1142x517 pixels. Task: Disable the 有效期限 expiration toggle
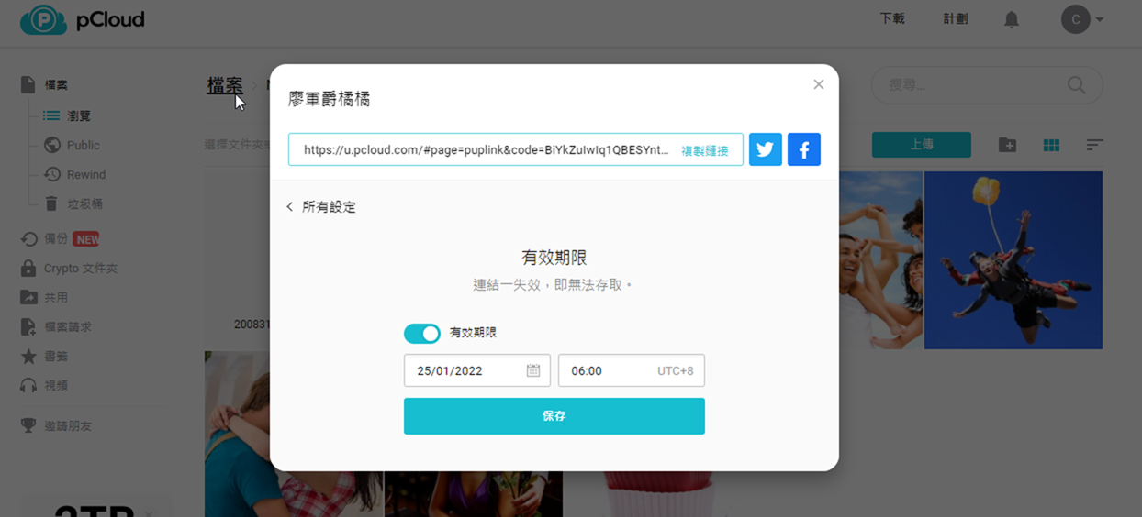pyautogui.click(x=422, y=333)
